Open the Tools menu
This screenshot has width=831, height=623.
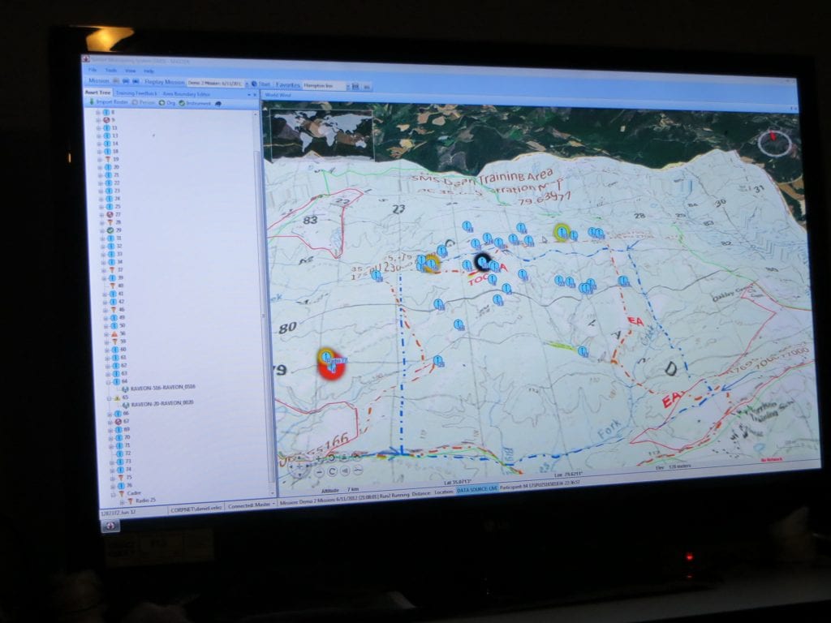(110, 71)
